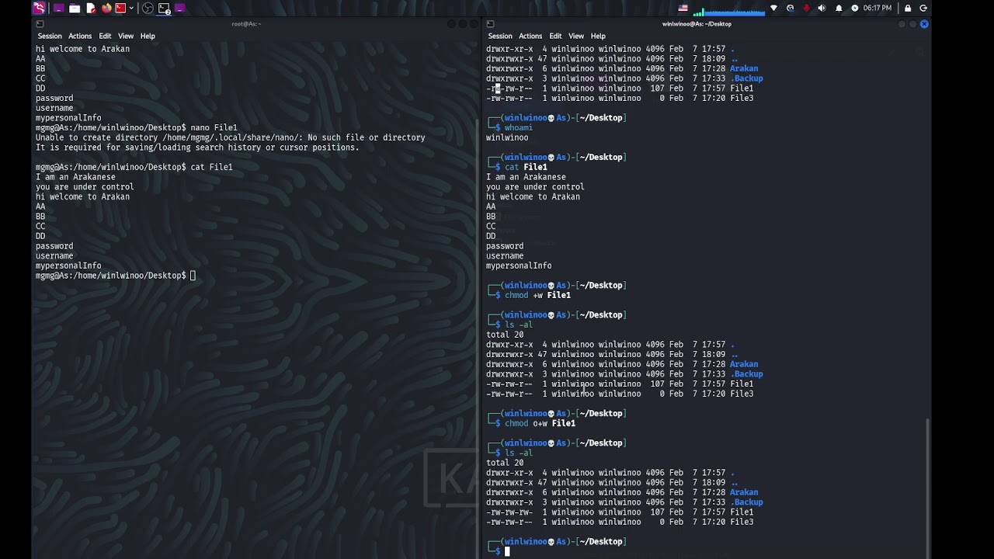
Task: Open the Kali dragon applications menu
Action: point(39,8)
